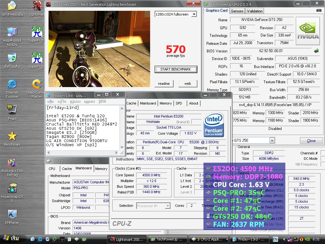Screen dimensions: 325x244
Task: Click the GPU Name field NVIDIA GeForce GTS 250
Action: pos(262,20)
